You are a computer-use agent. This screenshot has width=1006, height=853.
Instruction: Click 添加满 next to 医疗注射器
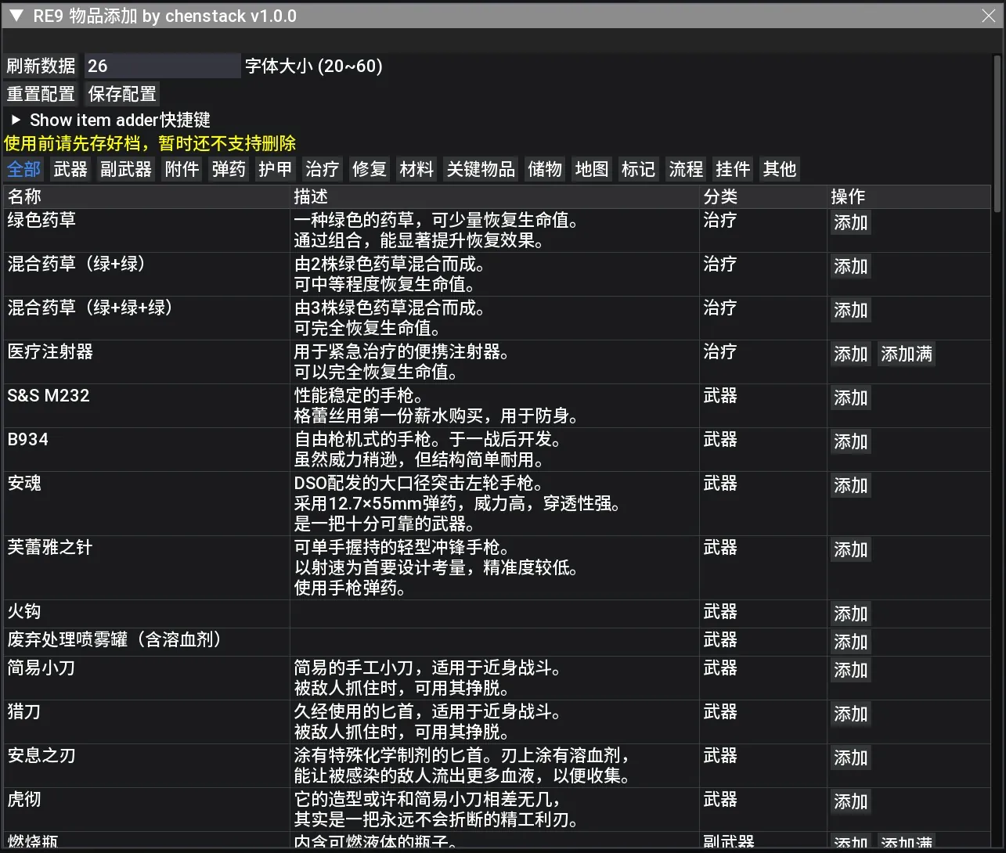906,355
